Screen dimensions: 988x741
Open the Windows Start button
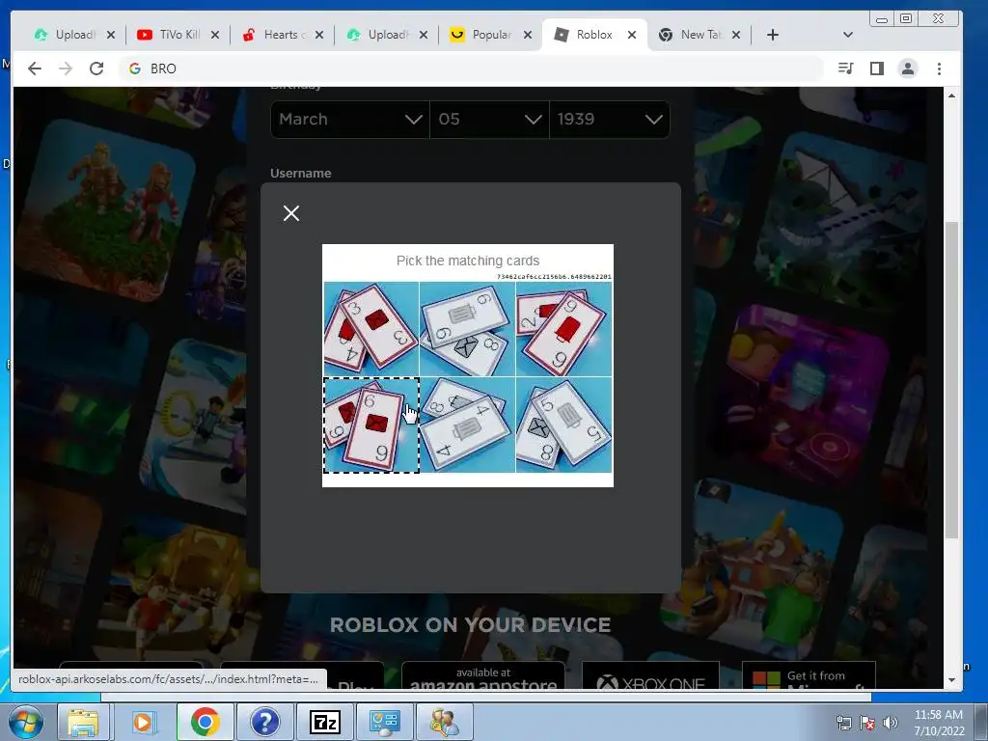[x=26, y=722]
